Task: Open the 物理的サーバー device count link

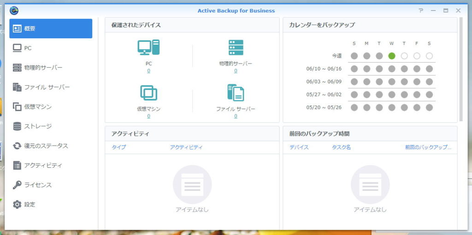Action: coord(236,71)
